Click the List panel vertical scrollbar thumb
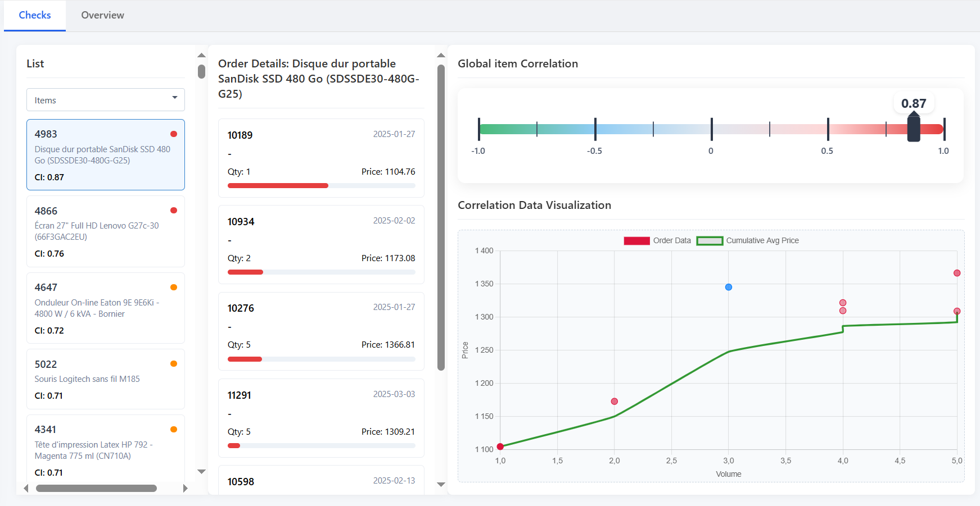 pos(201,71)
